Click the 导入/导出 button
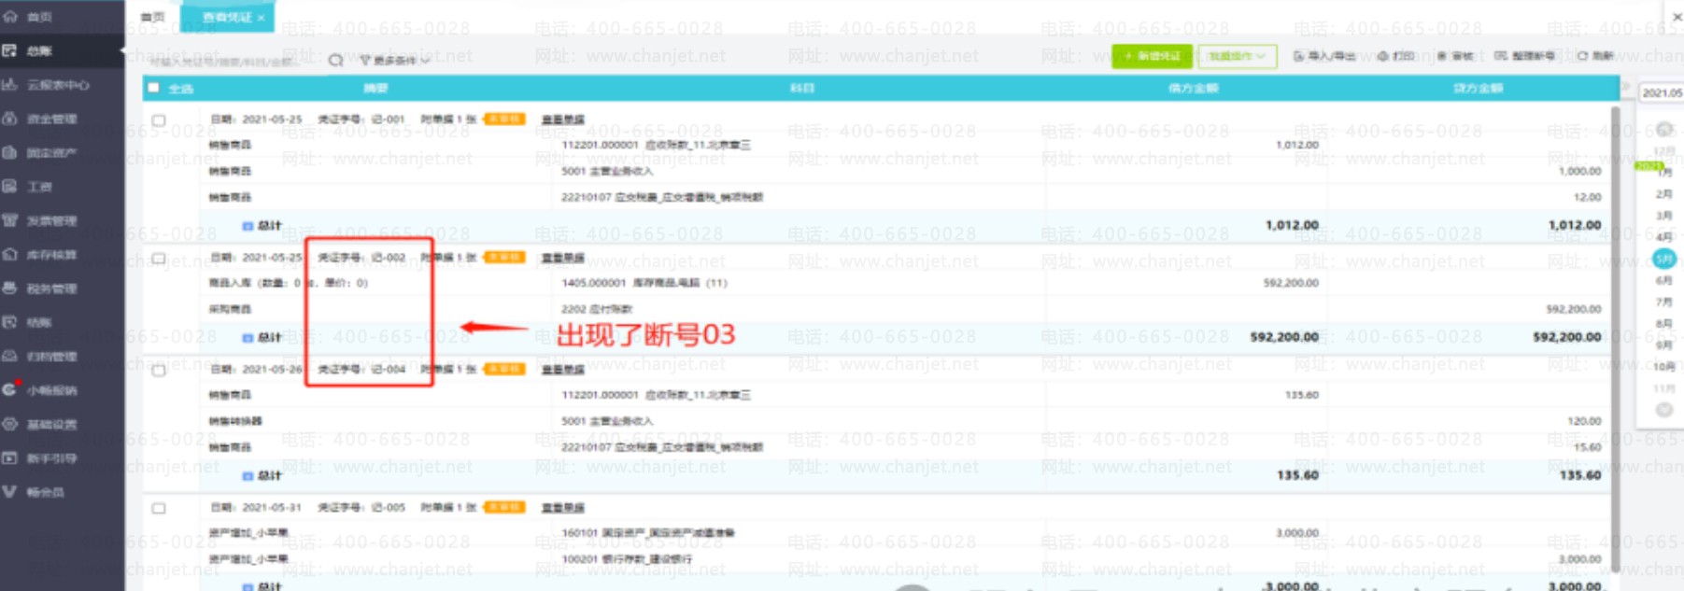The width and height of the screenshot is (1684, 591). click(x=1323, y=56)
